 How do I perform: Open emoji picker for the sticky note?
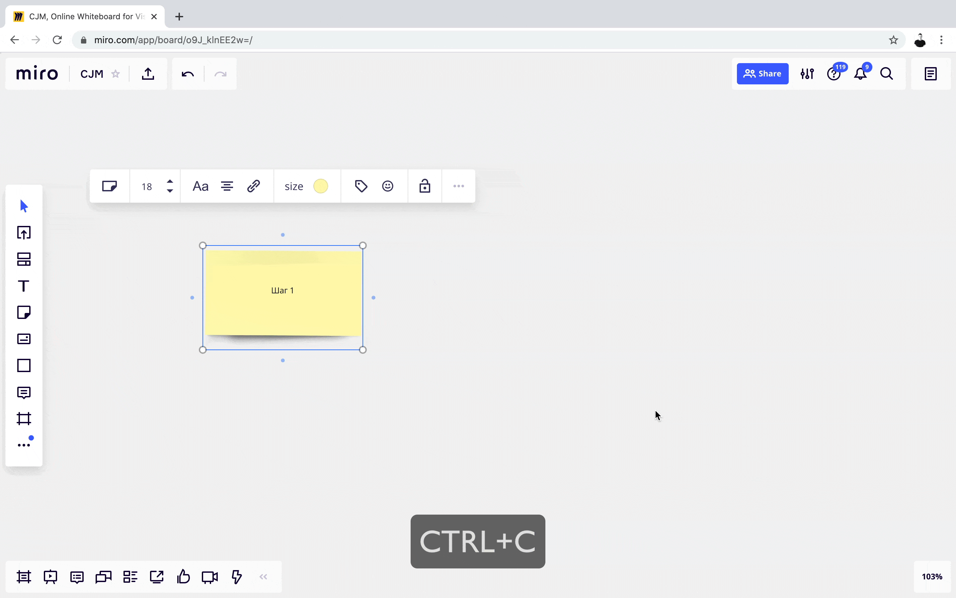point(387,186)
